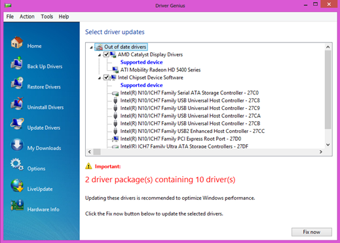Click the yellow warning icon beside Important
This screenshot has width=340, height=243.
pyautogui.click(x=88, y=166)
